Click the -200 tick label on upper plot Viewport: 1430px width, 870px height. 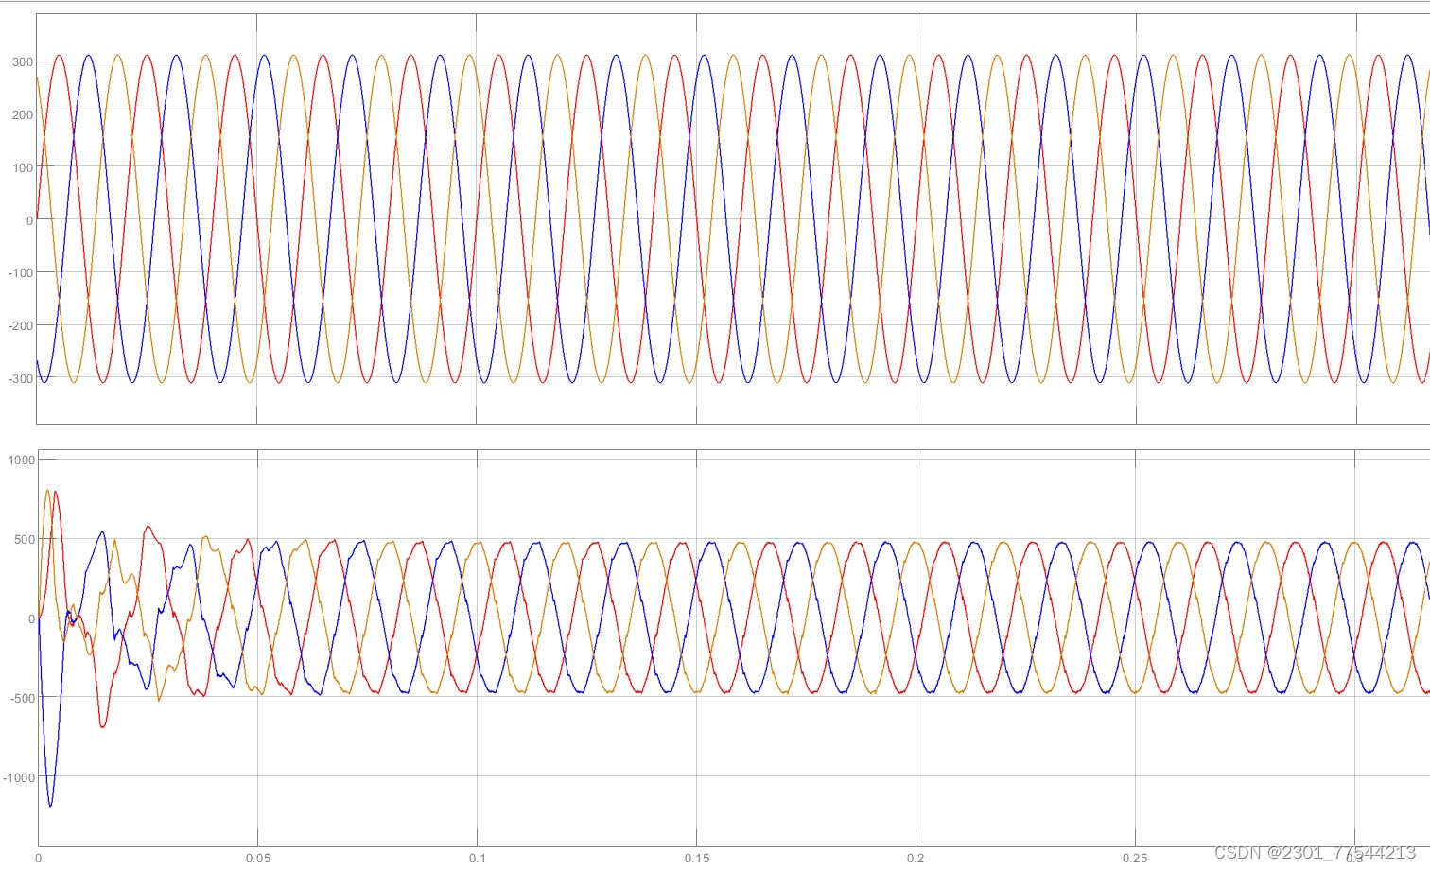click(21, 325)
